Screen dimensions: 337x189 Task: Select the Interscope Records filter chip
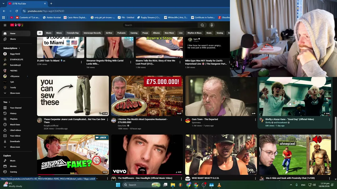92,33
